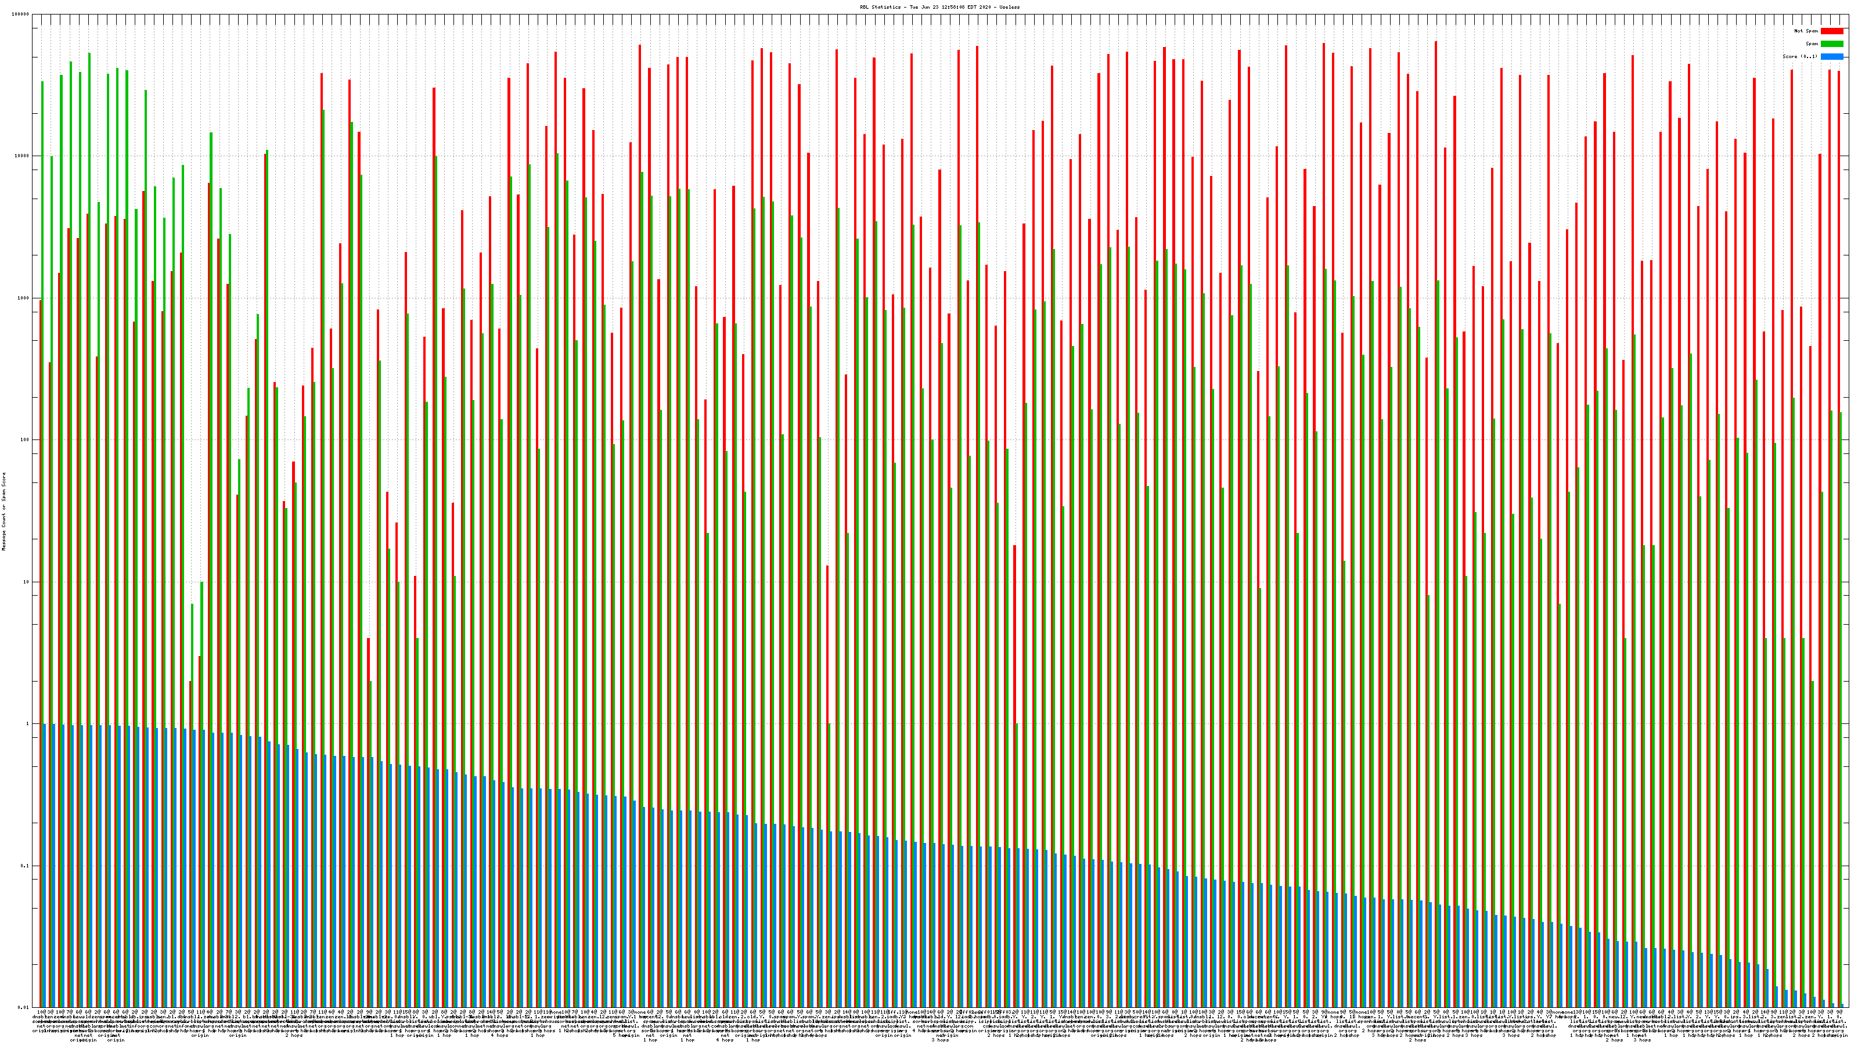Click the leftmost blue score bar
Screen dimensions: 1858x1045
(45, 866)
